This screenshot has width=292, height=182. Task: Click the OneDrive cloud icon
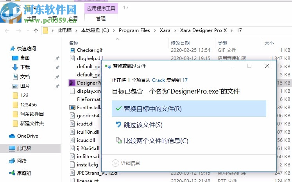pos(12,136)
